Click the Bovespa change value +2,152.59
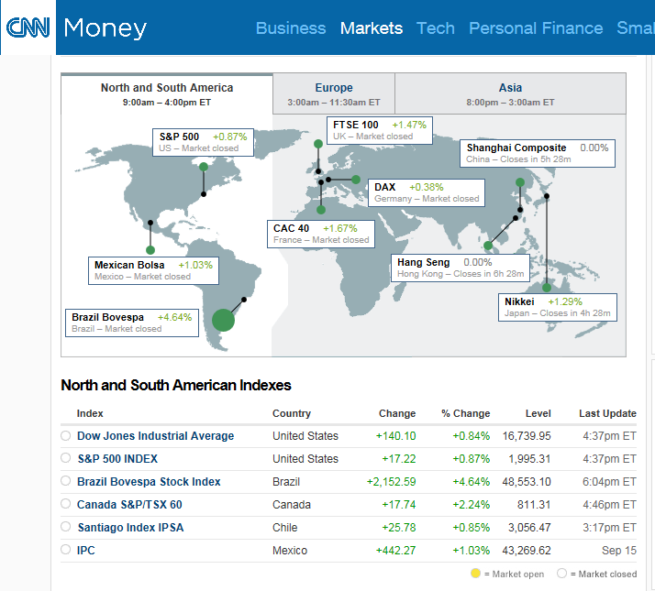Image resolution: width=655 pixels, height=591 pixels. click(392, 482)
